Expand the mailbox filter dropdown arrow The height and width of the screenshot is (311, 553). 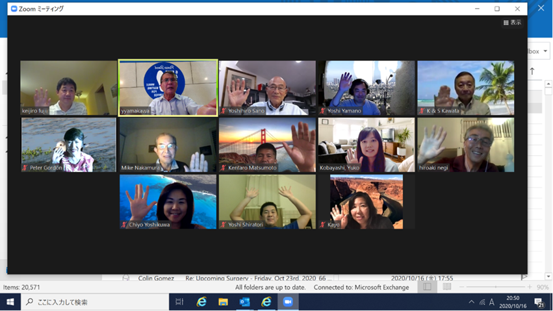pos(545,51)
